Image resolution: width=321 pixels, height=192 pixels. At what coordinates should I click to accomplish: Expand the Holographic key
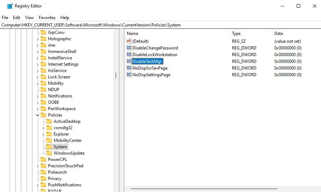(x=38, y=39)
